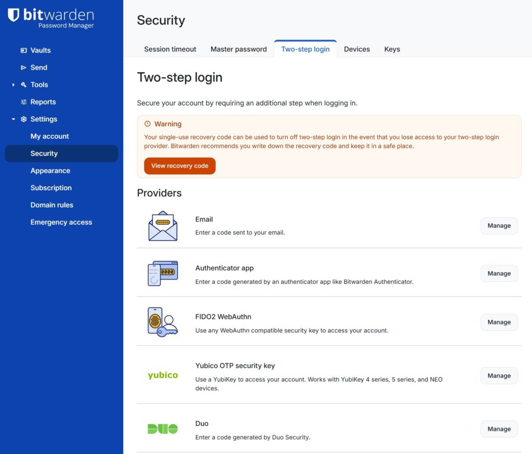Screen dimensions: 532x454
Task: Manage the FIDO2 WebAuthn provider
Action: 499,322
